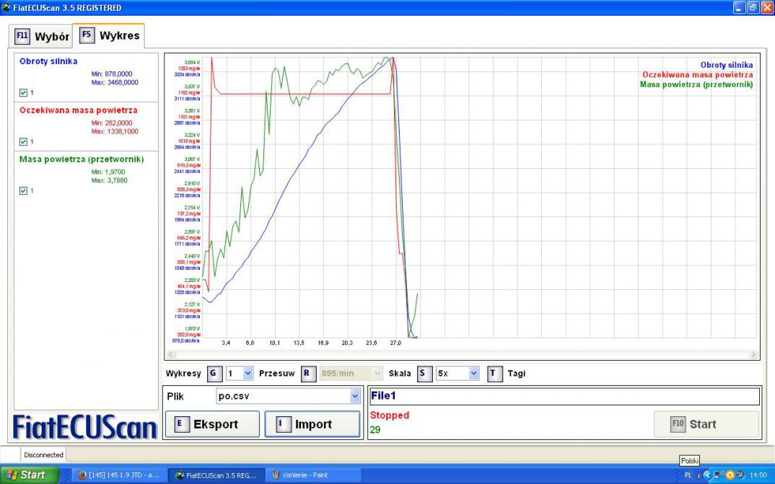The height and width of the screenshot is (484, 775).
Task: Open the Plik po.csv dropdown
Action: pyautogui.click(x=354, y=396)
